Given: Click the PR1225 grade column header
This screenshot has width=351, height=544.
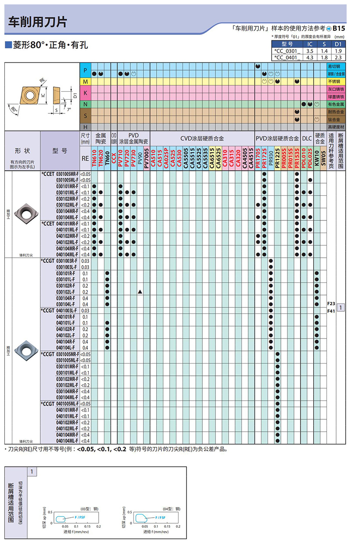Looking at the screenshot, I should (x=277, y=158).
